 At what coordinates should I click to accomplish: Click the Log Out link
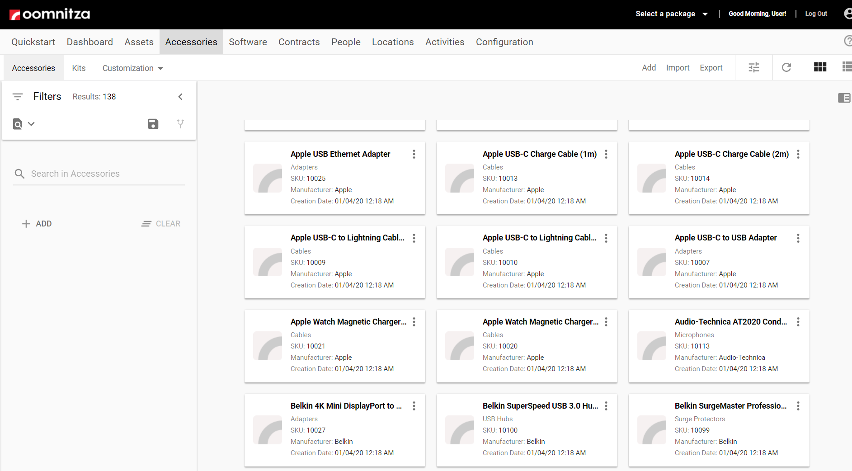tap(816, 14)
